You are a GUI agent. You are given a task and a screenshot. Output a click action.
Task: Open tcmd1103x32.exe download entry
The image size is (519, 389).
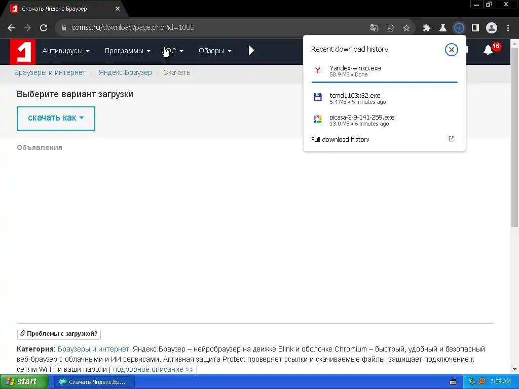pos(384,98)
